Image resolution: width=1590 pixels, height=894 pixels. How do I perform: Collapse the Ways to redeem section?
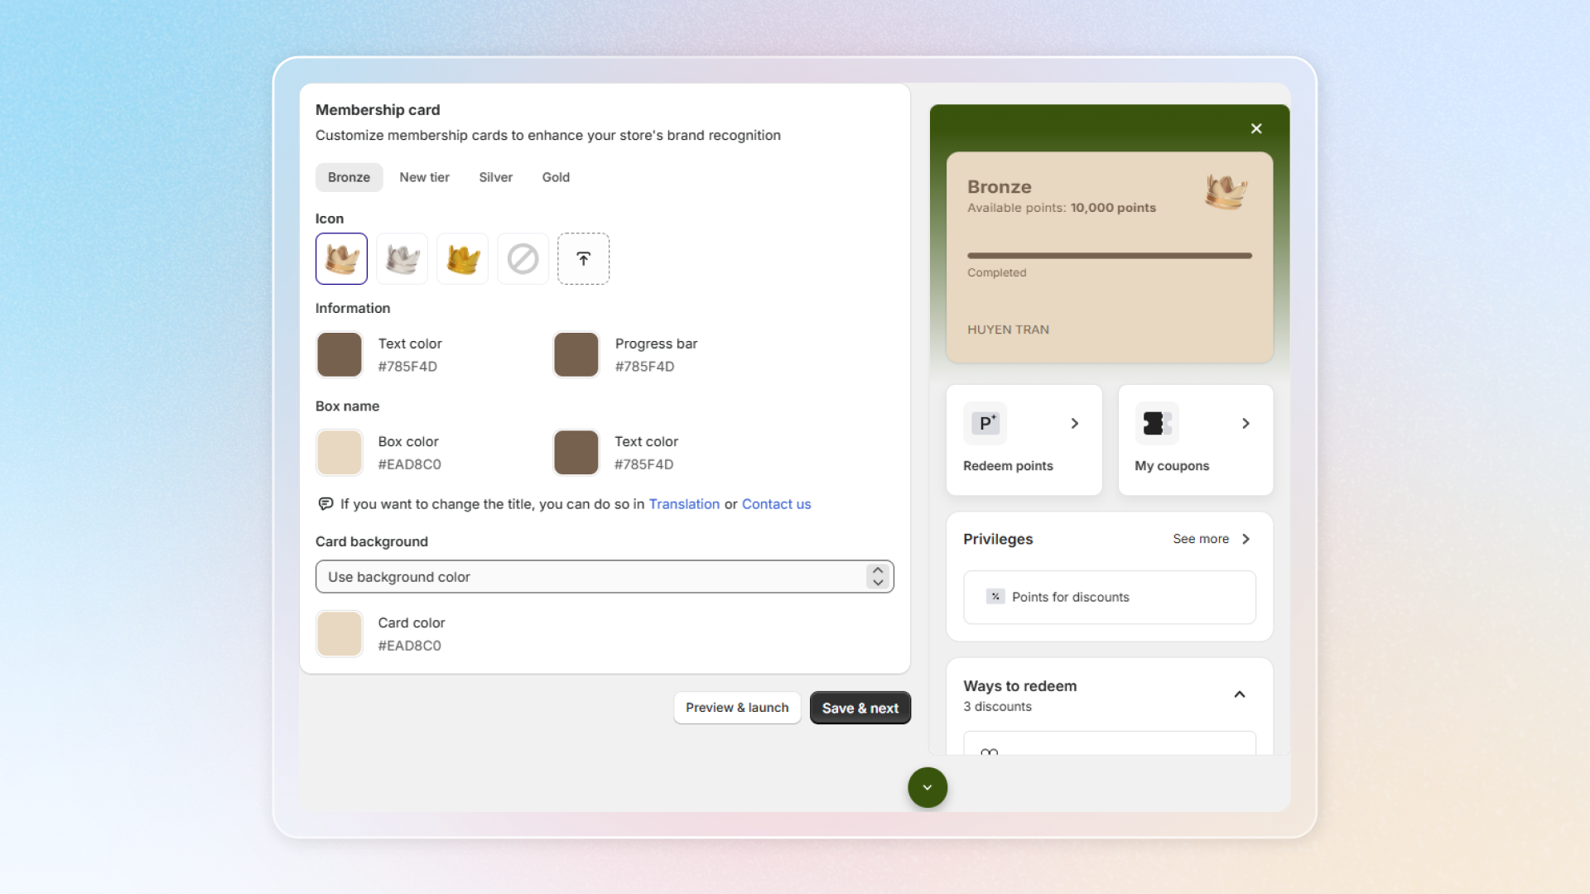1239,695
